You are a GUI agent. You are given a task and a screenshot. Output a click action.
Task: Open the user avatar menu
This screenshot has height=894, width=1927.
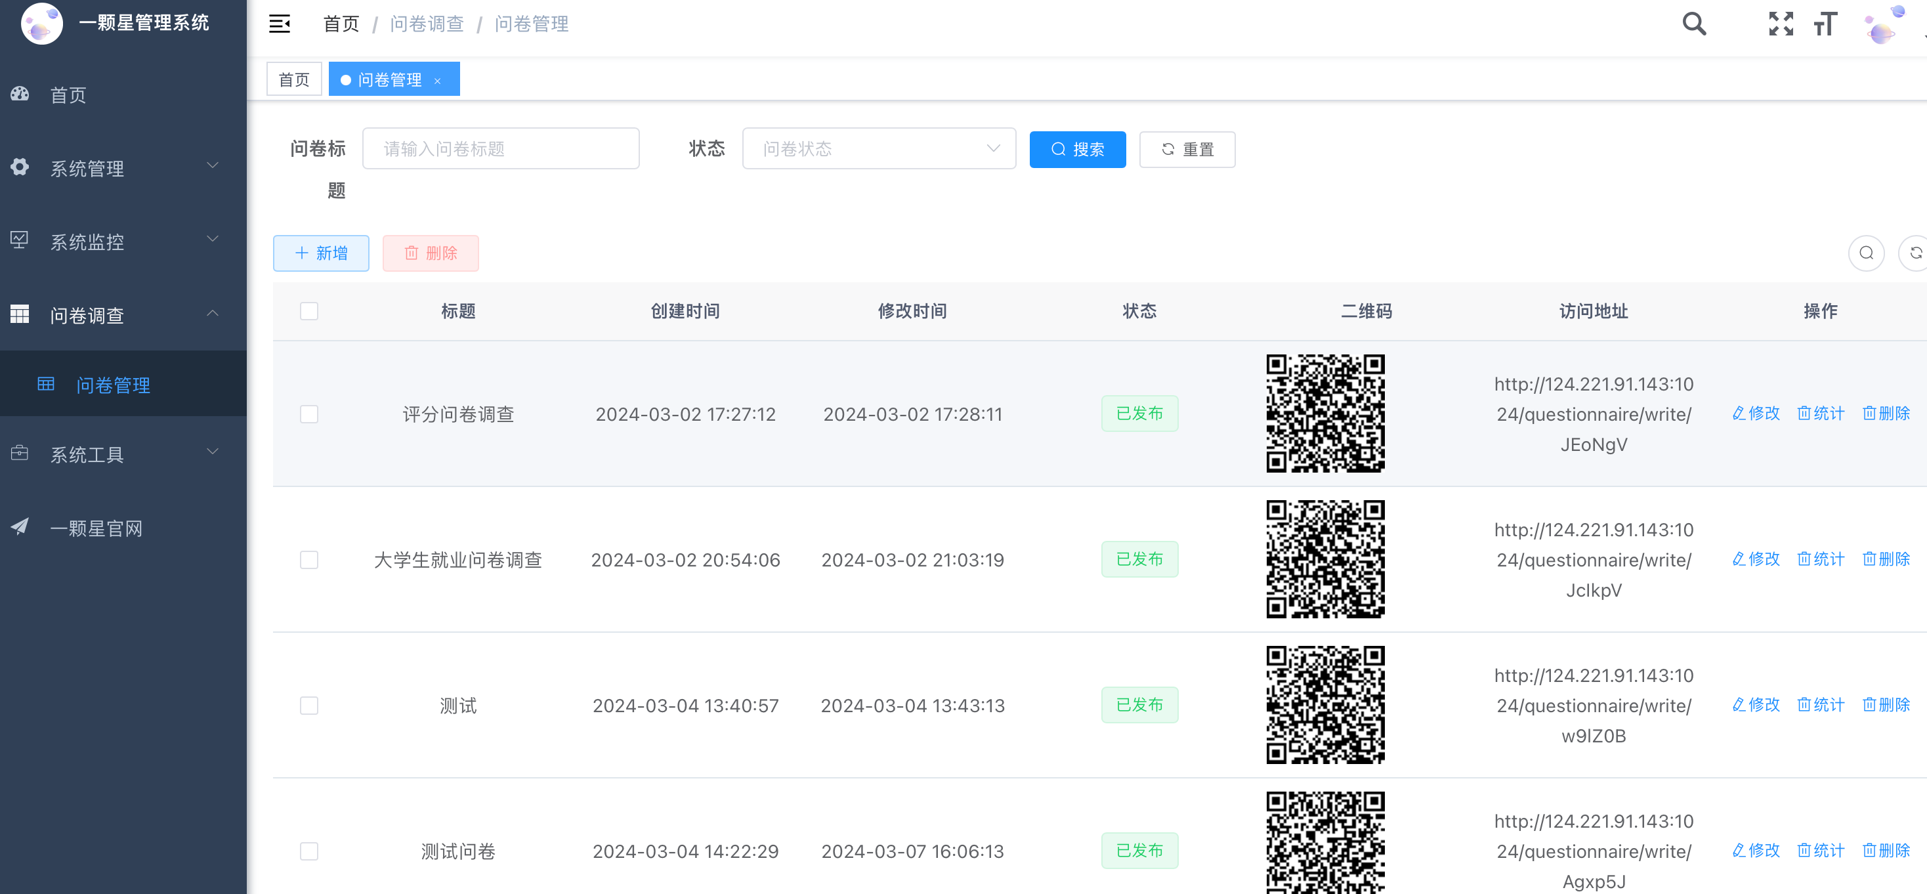pos(1884,25)
